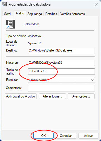The width and height of the screenshot is (101, 141).
Task: Apply settings with the Aplicar button
Action: tap(88, 136)
